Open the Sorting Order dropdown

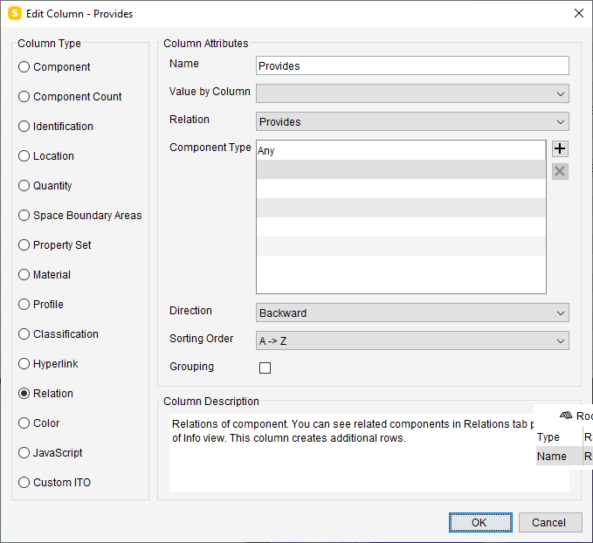412,340
